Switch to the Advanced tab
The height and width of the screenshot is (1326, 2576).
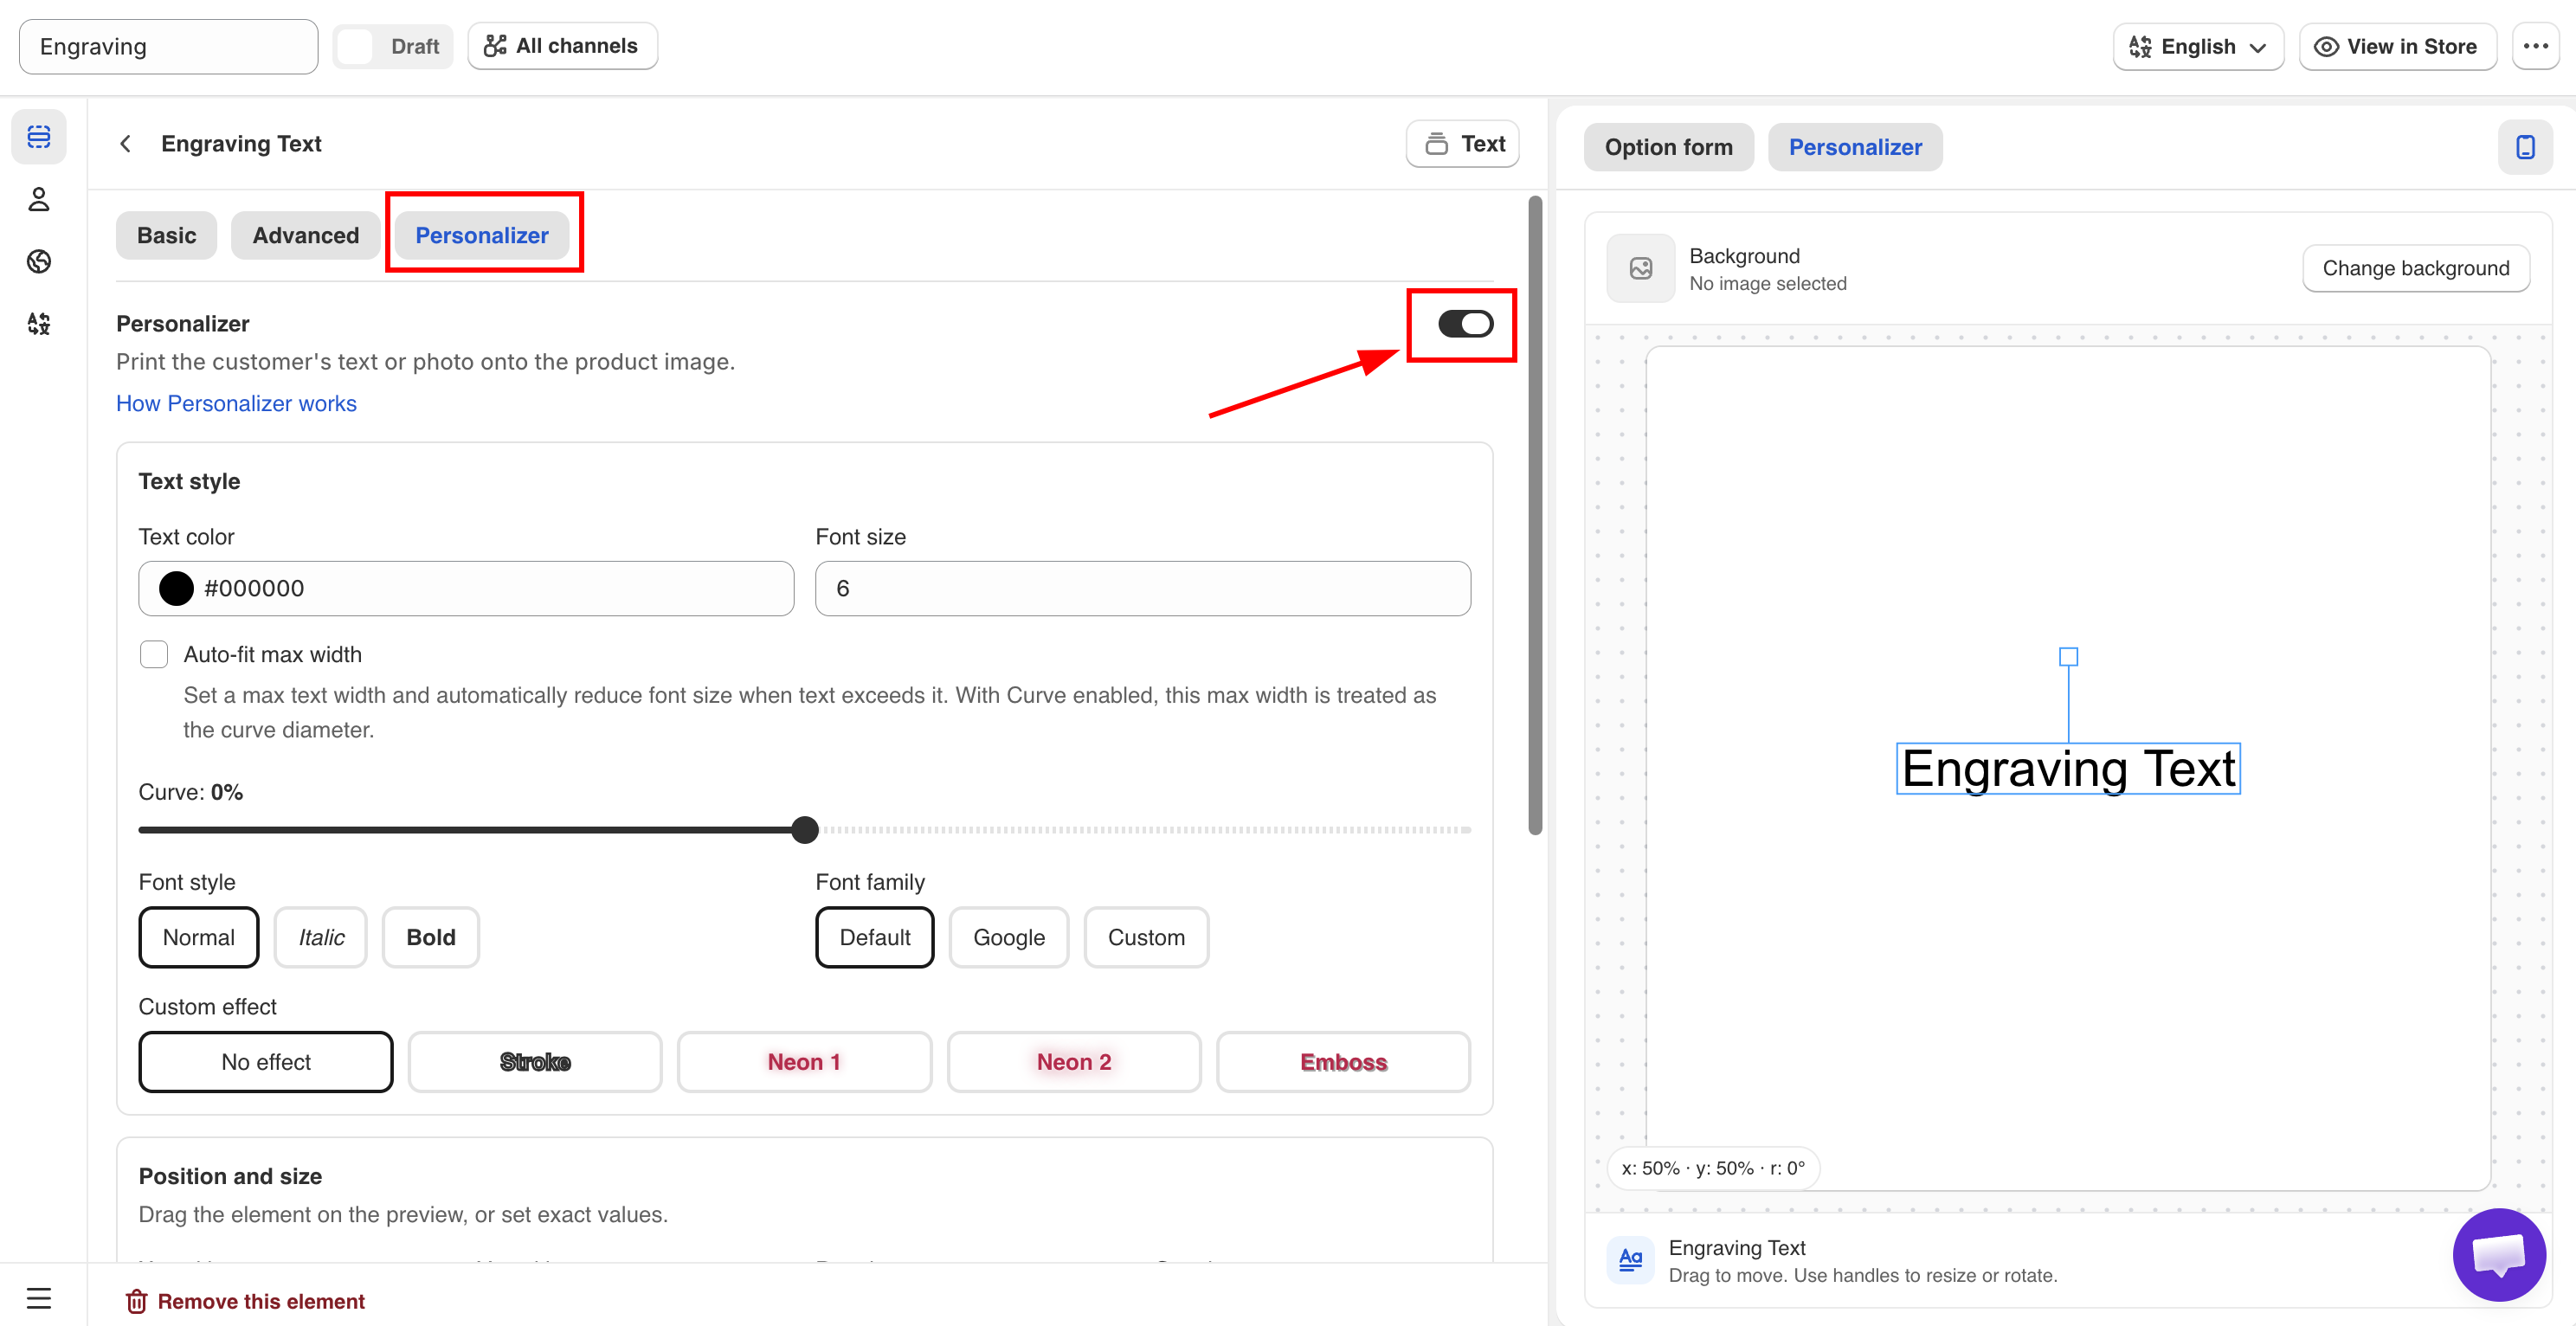coord(305,235)
